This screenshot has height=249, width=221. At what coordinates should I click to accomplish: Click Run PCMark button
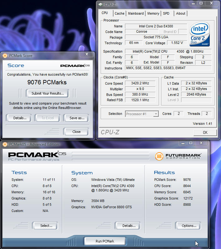tap(105, 241)
